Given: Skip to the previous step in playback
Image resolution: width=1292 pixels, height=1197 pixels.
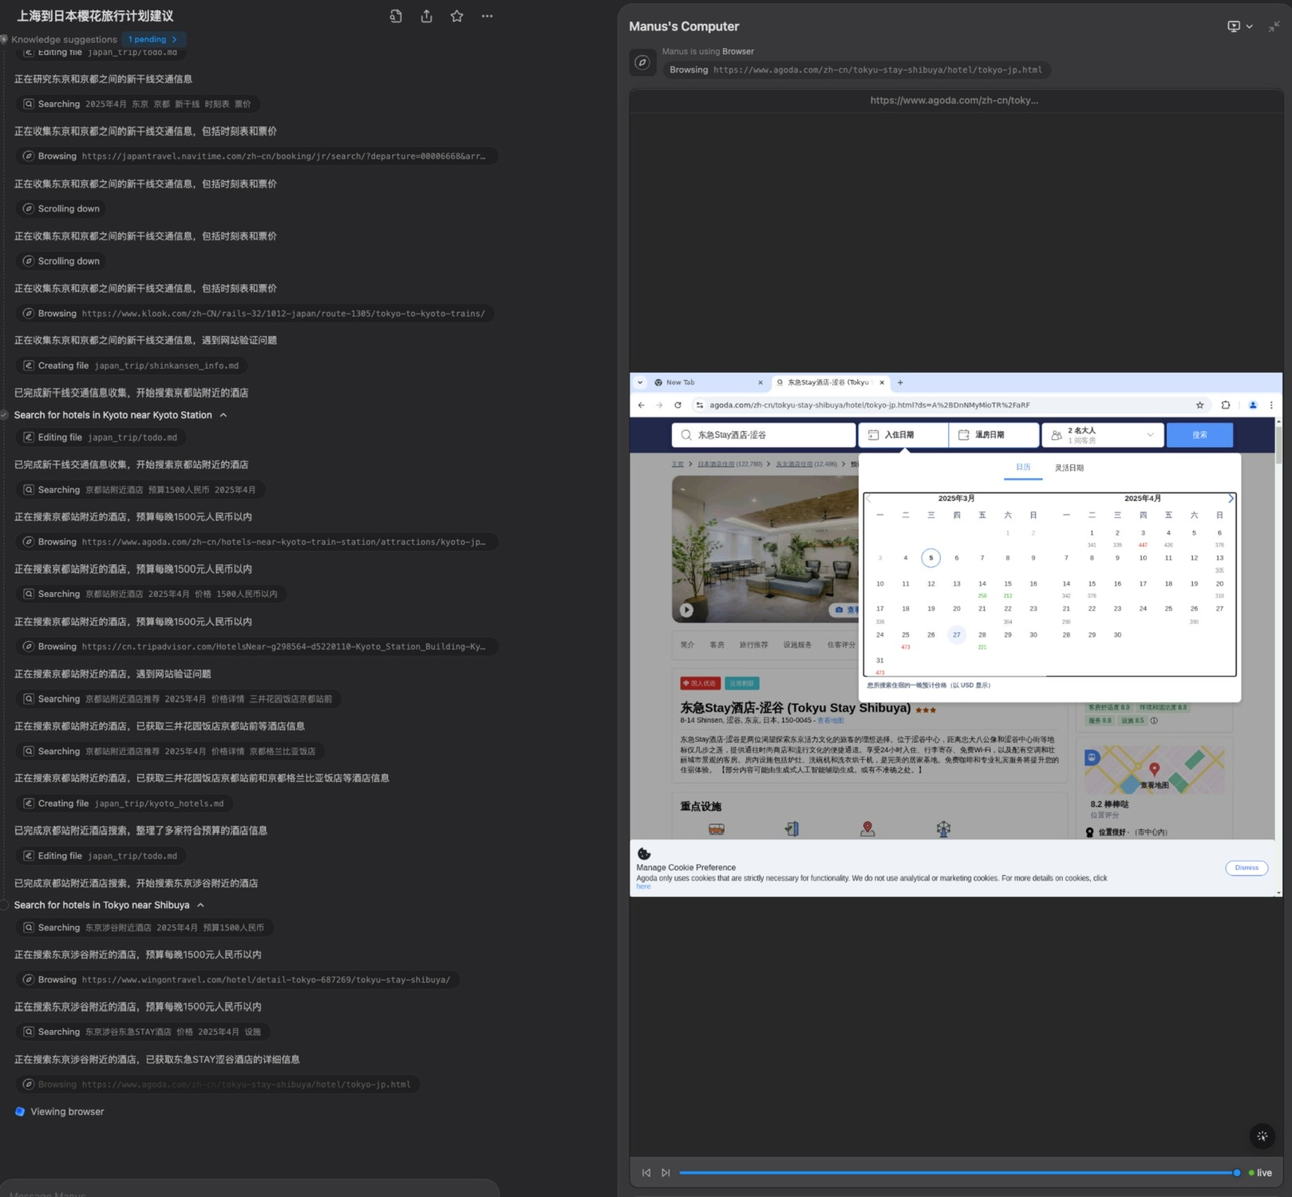Looking at the screenshot, I should [x=646, y=1172].
